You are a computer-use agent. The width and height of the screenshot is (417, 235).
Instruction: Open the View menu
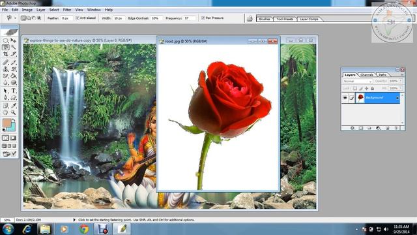pyautogui.click(x=79, y=10)
